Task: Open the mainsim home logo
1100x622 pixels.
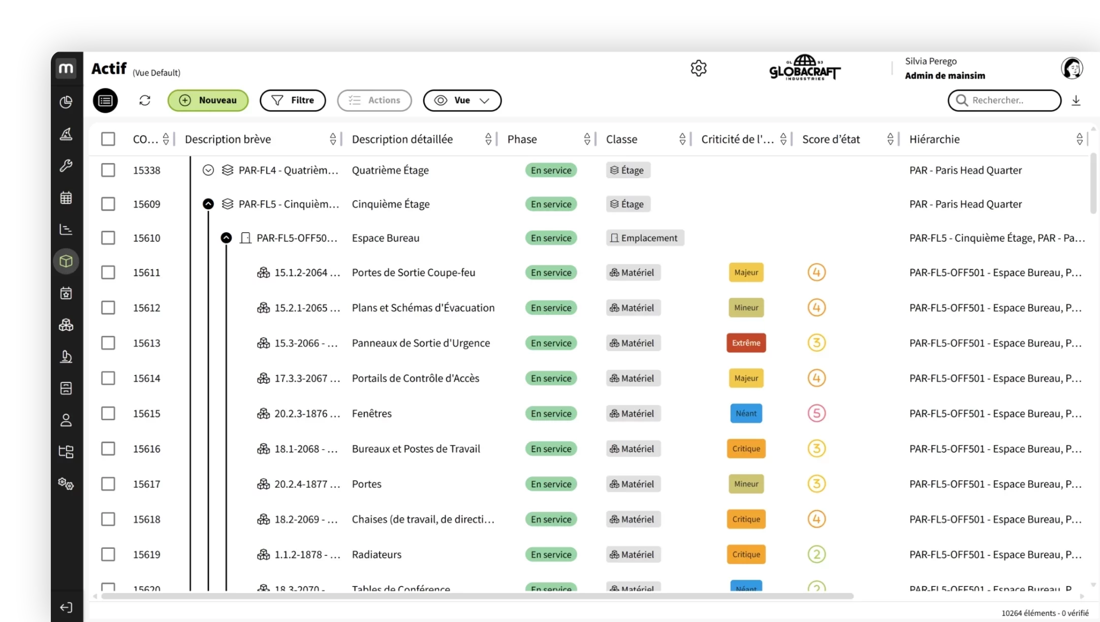Action: (66, 69)
